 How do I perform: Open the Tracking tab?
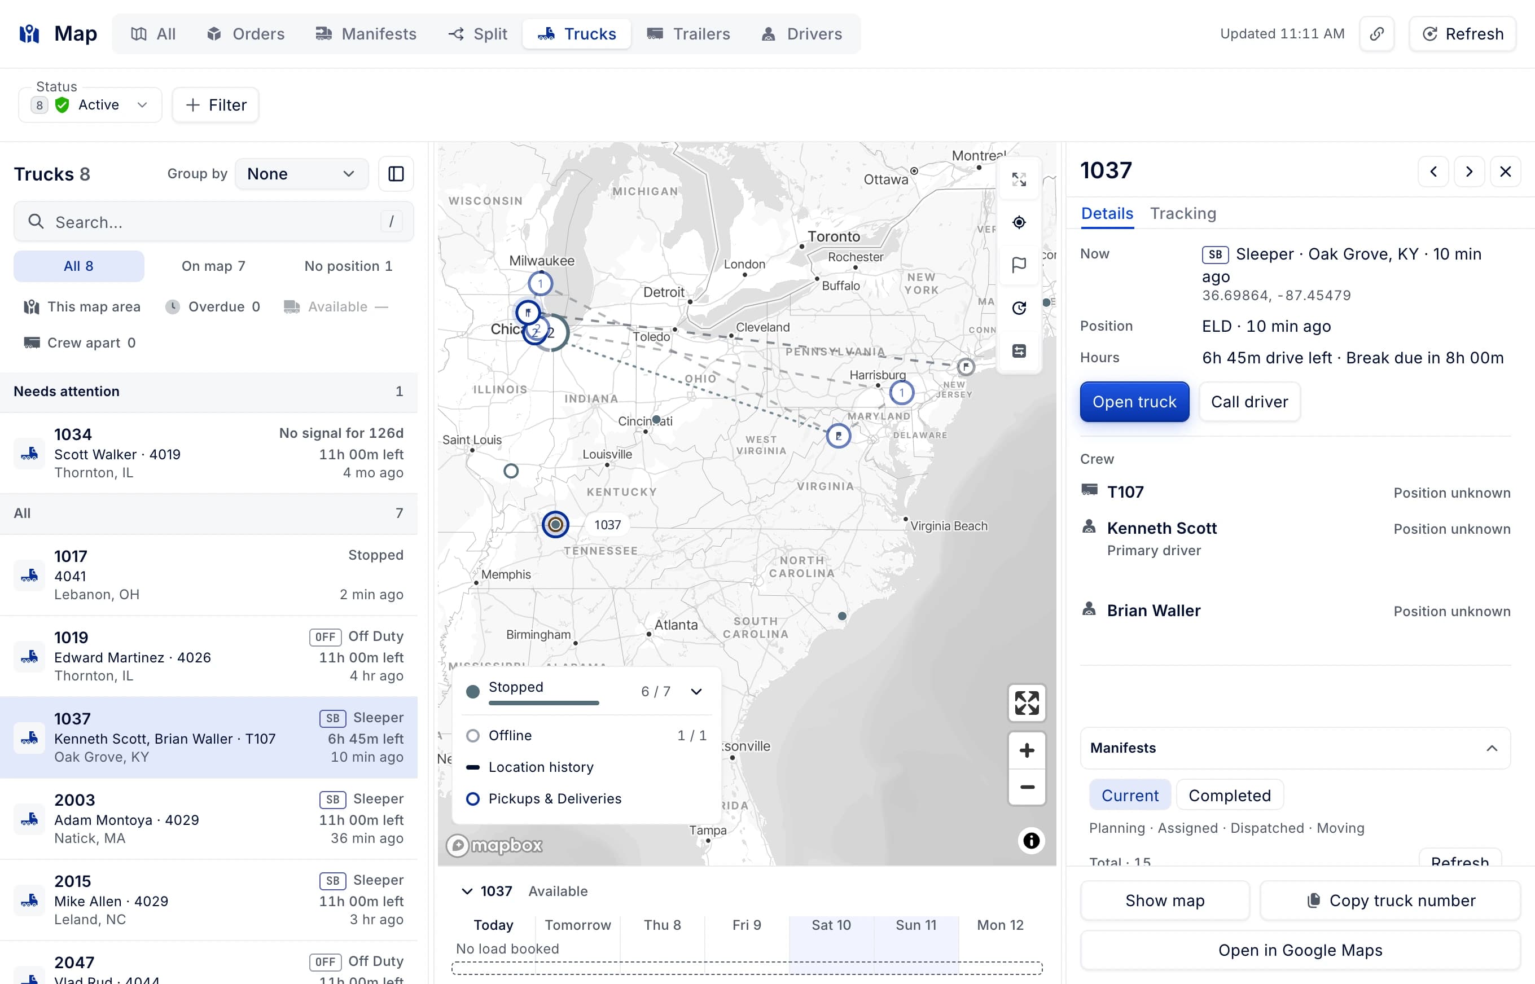(x=1183, y=213)
